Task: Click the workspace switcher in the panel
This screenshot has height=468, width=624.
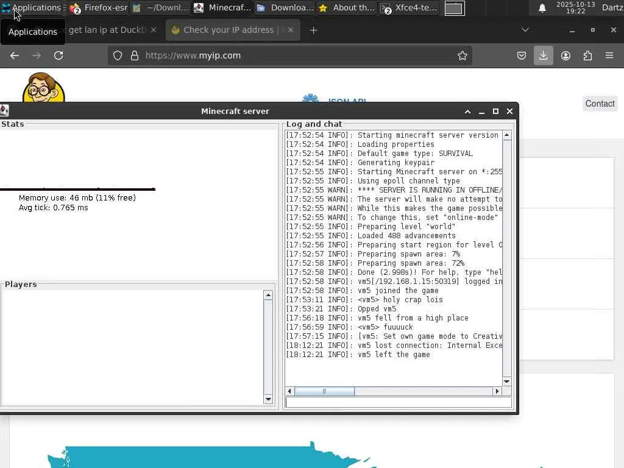Action: 455,8
